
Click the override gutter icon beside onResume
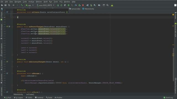[7, 73]
